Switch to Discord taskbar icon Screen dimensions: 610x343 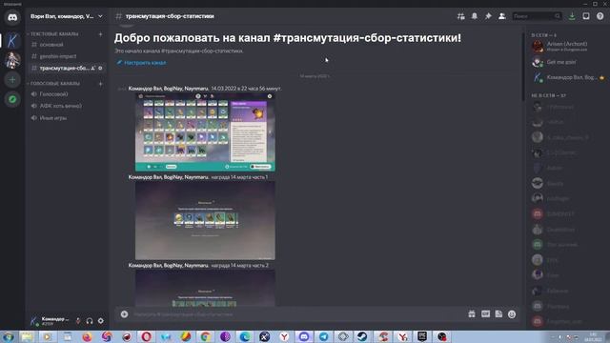[304, 336]
